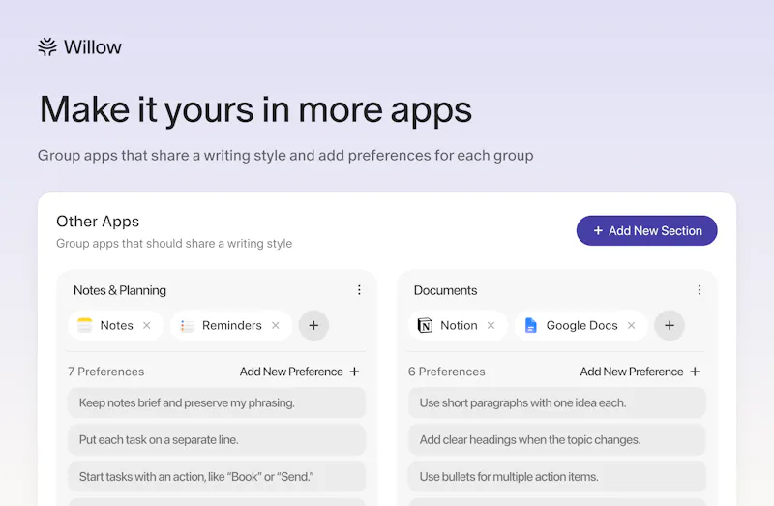Click the Willow logo icon
The width and height of the screenshot is (774, 506).
pyautogui.click(x=47, y=46)
